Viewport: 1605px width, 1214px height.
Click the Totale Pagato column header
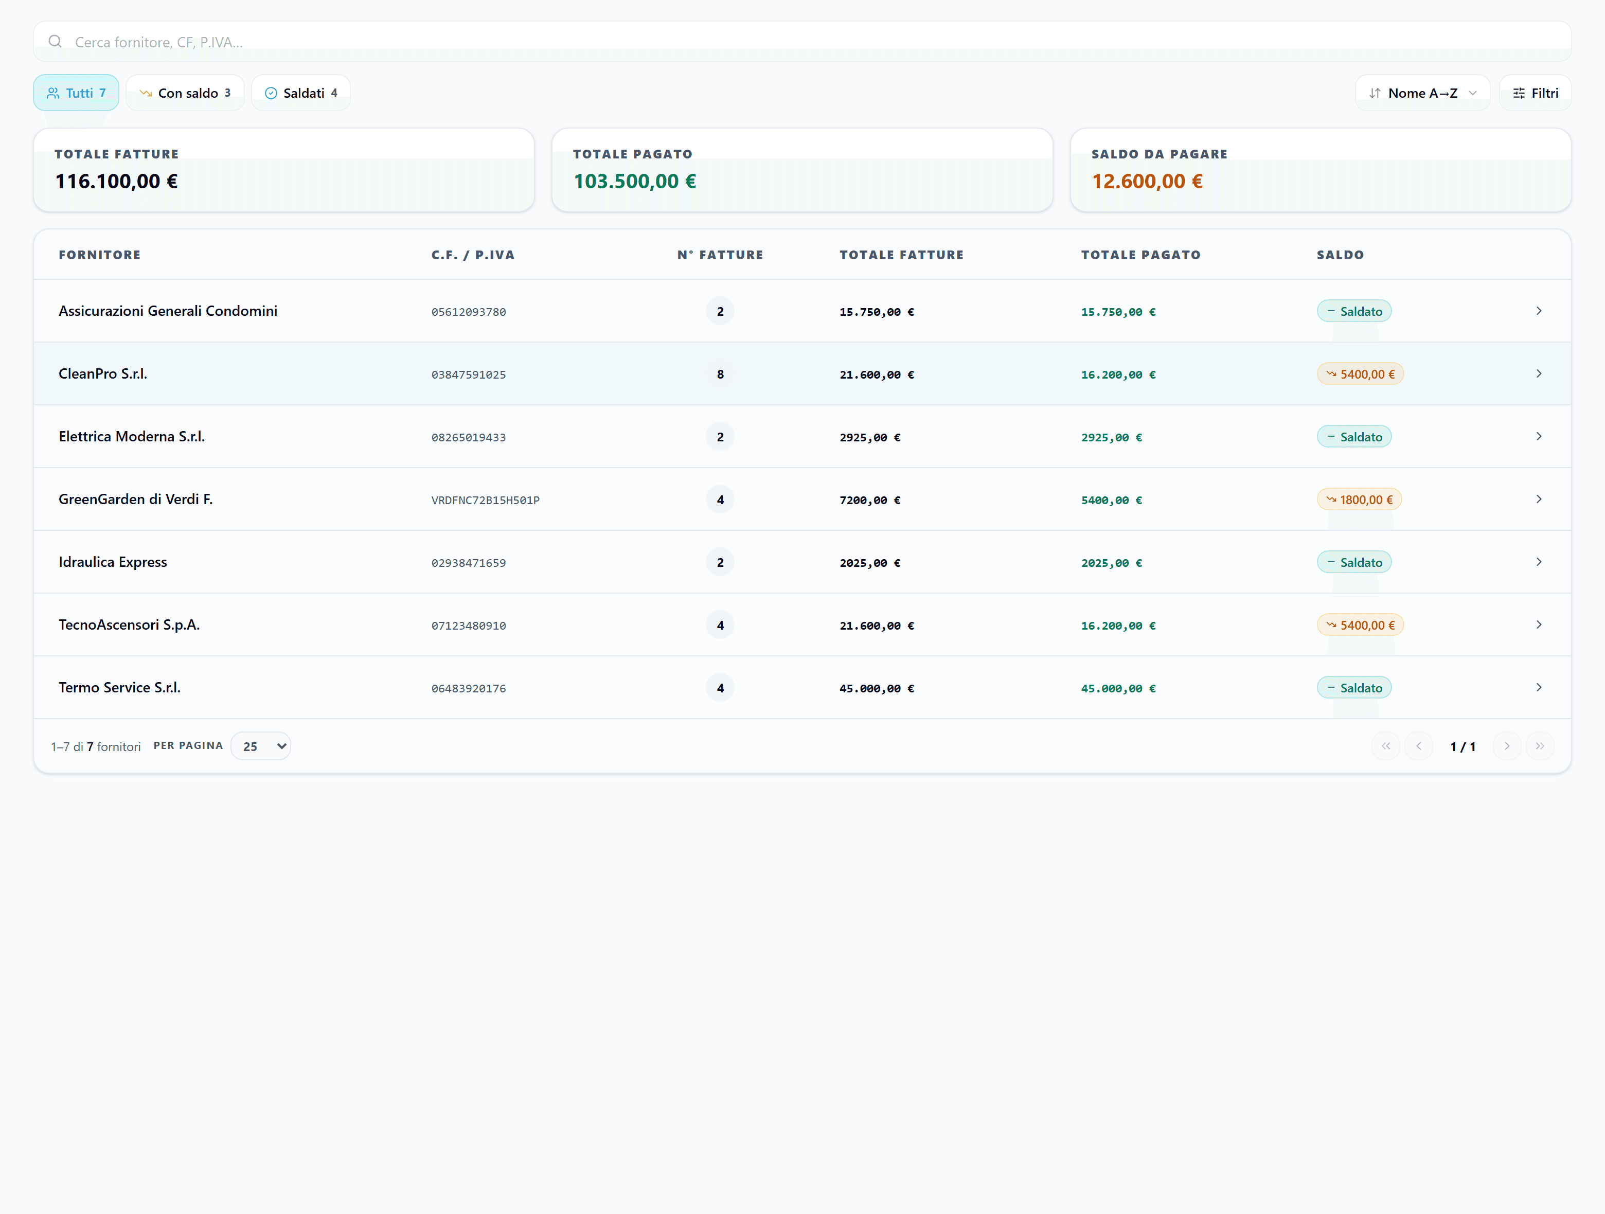tap(1140, 255)
